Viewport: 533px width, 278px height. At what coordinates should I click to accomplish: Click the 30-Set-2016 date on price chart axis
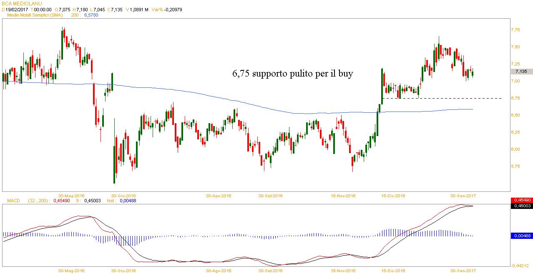coord(271,195)
